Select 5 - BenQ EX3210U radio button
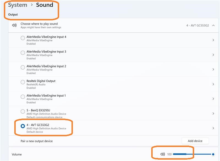Screen dimensions: 220x161 pyautogui.click(x=23, y=111)
